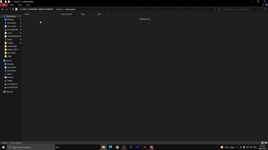Select Network in navigation pane
Screen dimensions: 268x150
coord(9,92)
